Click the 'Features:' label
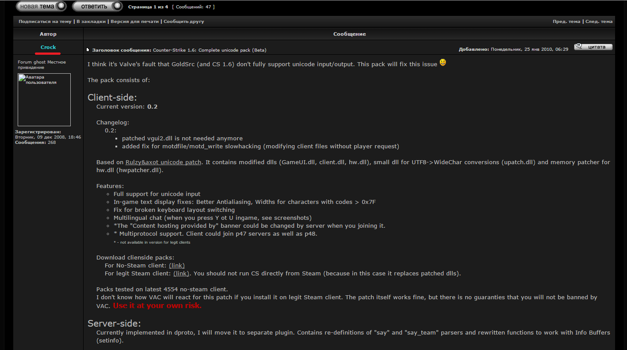Screen dimensions: 627x350 tap(110, 186)
